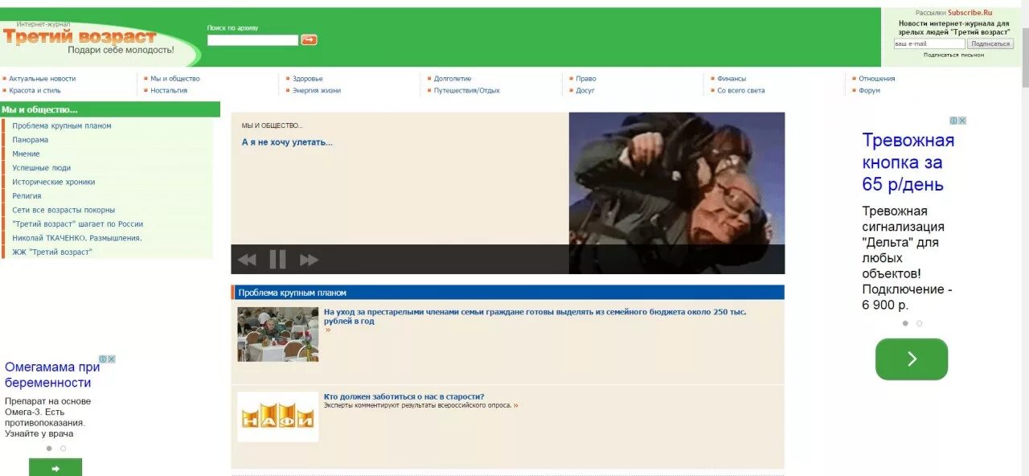
Task: Open Subscribe.Ru link
Action: pyautogui.click(x=970, y=13)
